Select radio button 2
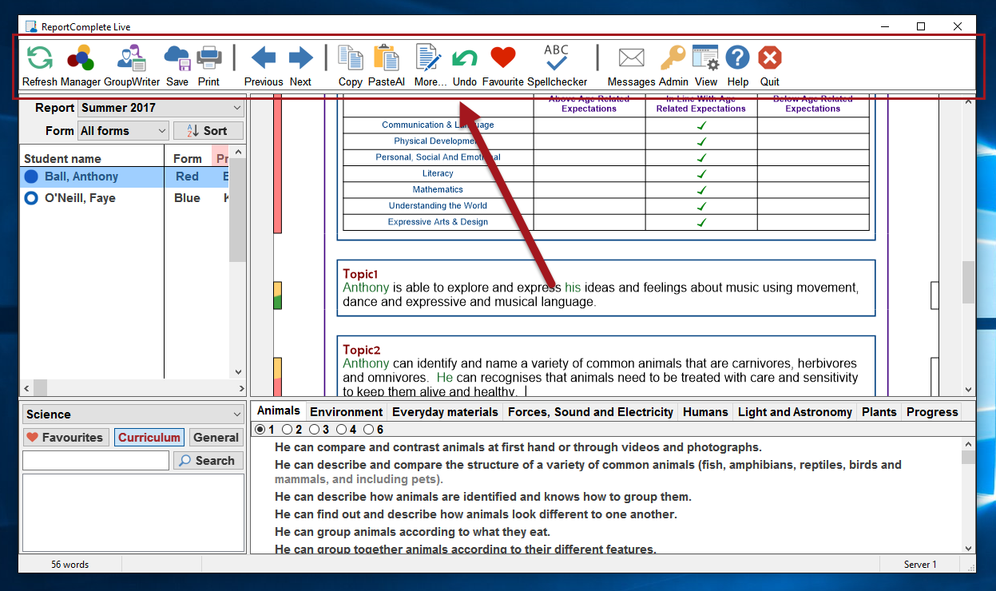 coord(288,430)
